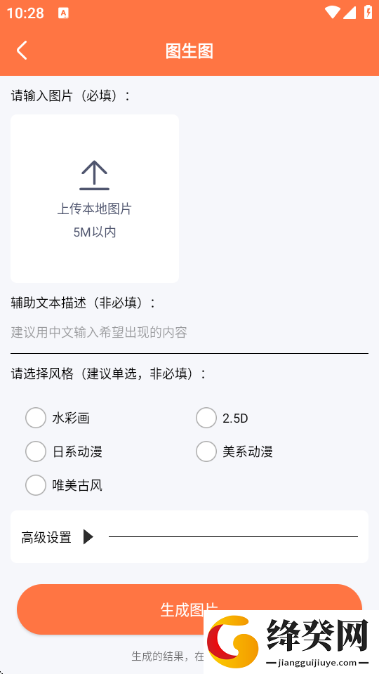Tap the back arrow icon

[22, 51]
